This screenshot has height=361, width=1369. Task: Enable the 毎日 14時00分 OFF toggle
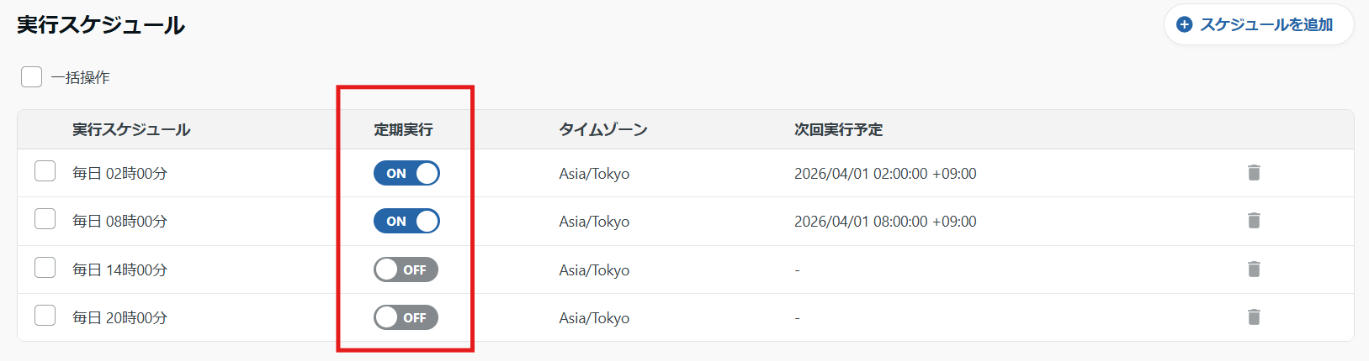406,269
